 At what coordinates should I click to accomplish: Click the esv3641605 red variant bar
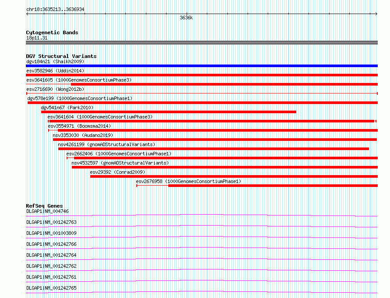224,84
